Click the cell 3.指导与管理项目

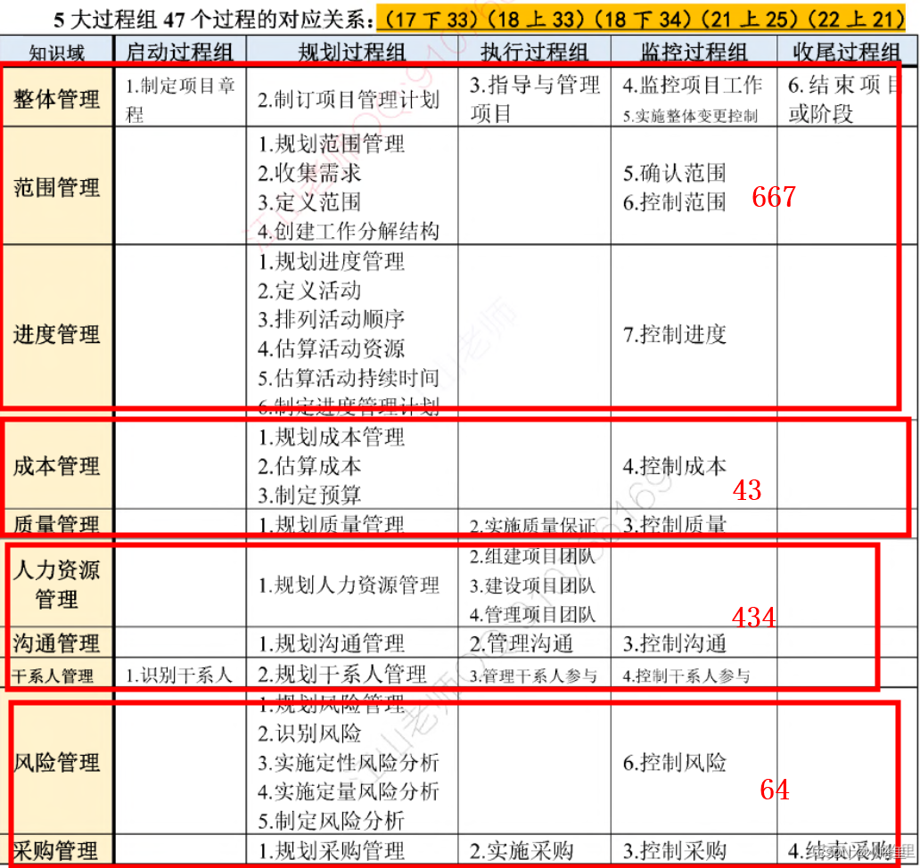[535, 99]
